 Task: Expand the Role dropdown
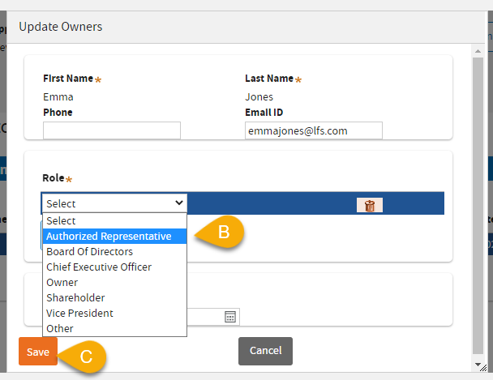point(114,203)
